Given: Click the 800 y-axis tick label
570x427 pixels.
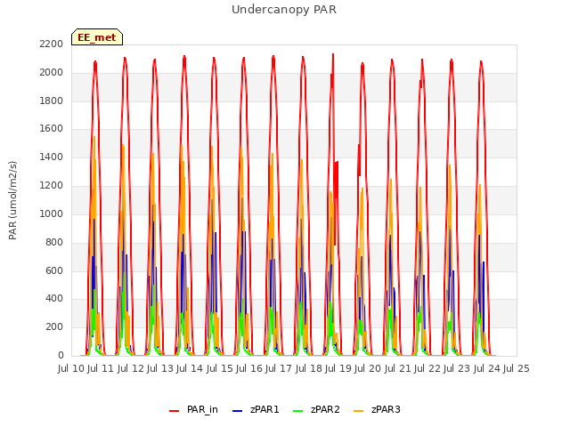Looking at the screenshot, I should [54, 242].
